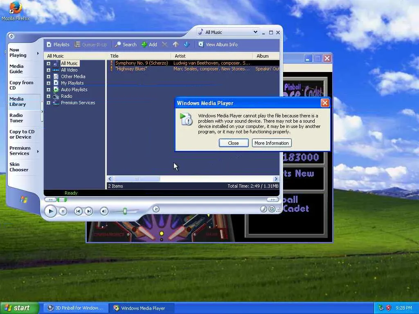Toggle shuffle mode button
The image size is (419, 314).
(x=156, y=209)
